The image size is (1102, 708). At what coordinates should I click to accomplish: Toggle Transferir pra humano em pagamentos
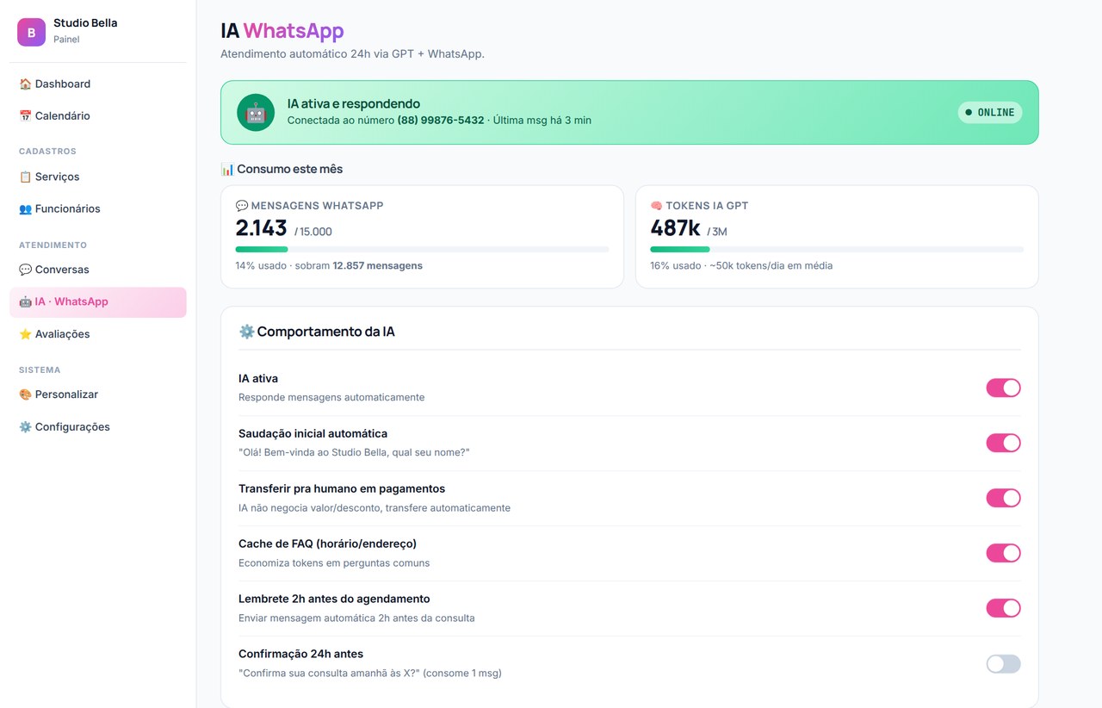coord(1003,498)
